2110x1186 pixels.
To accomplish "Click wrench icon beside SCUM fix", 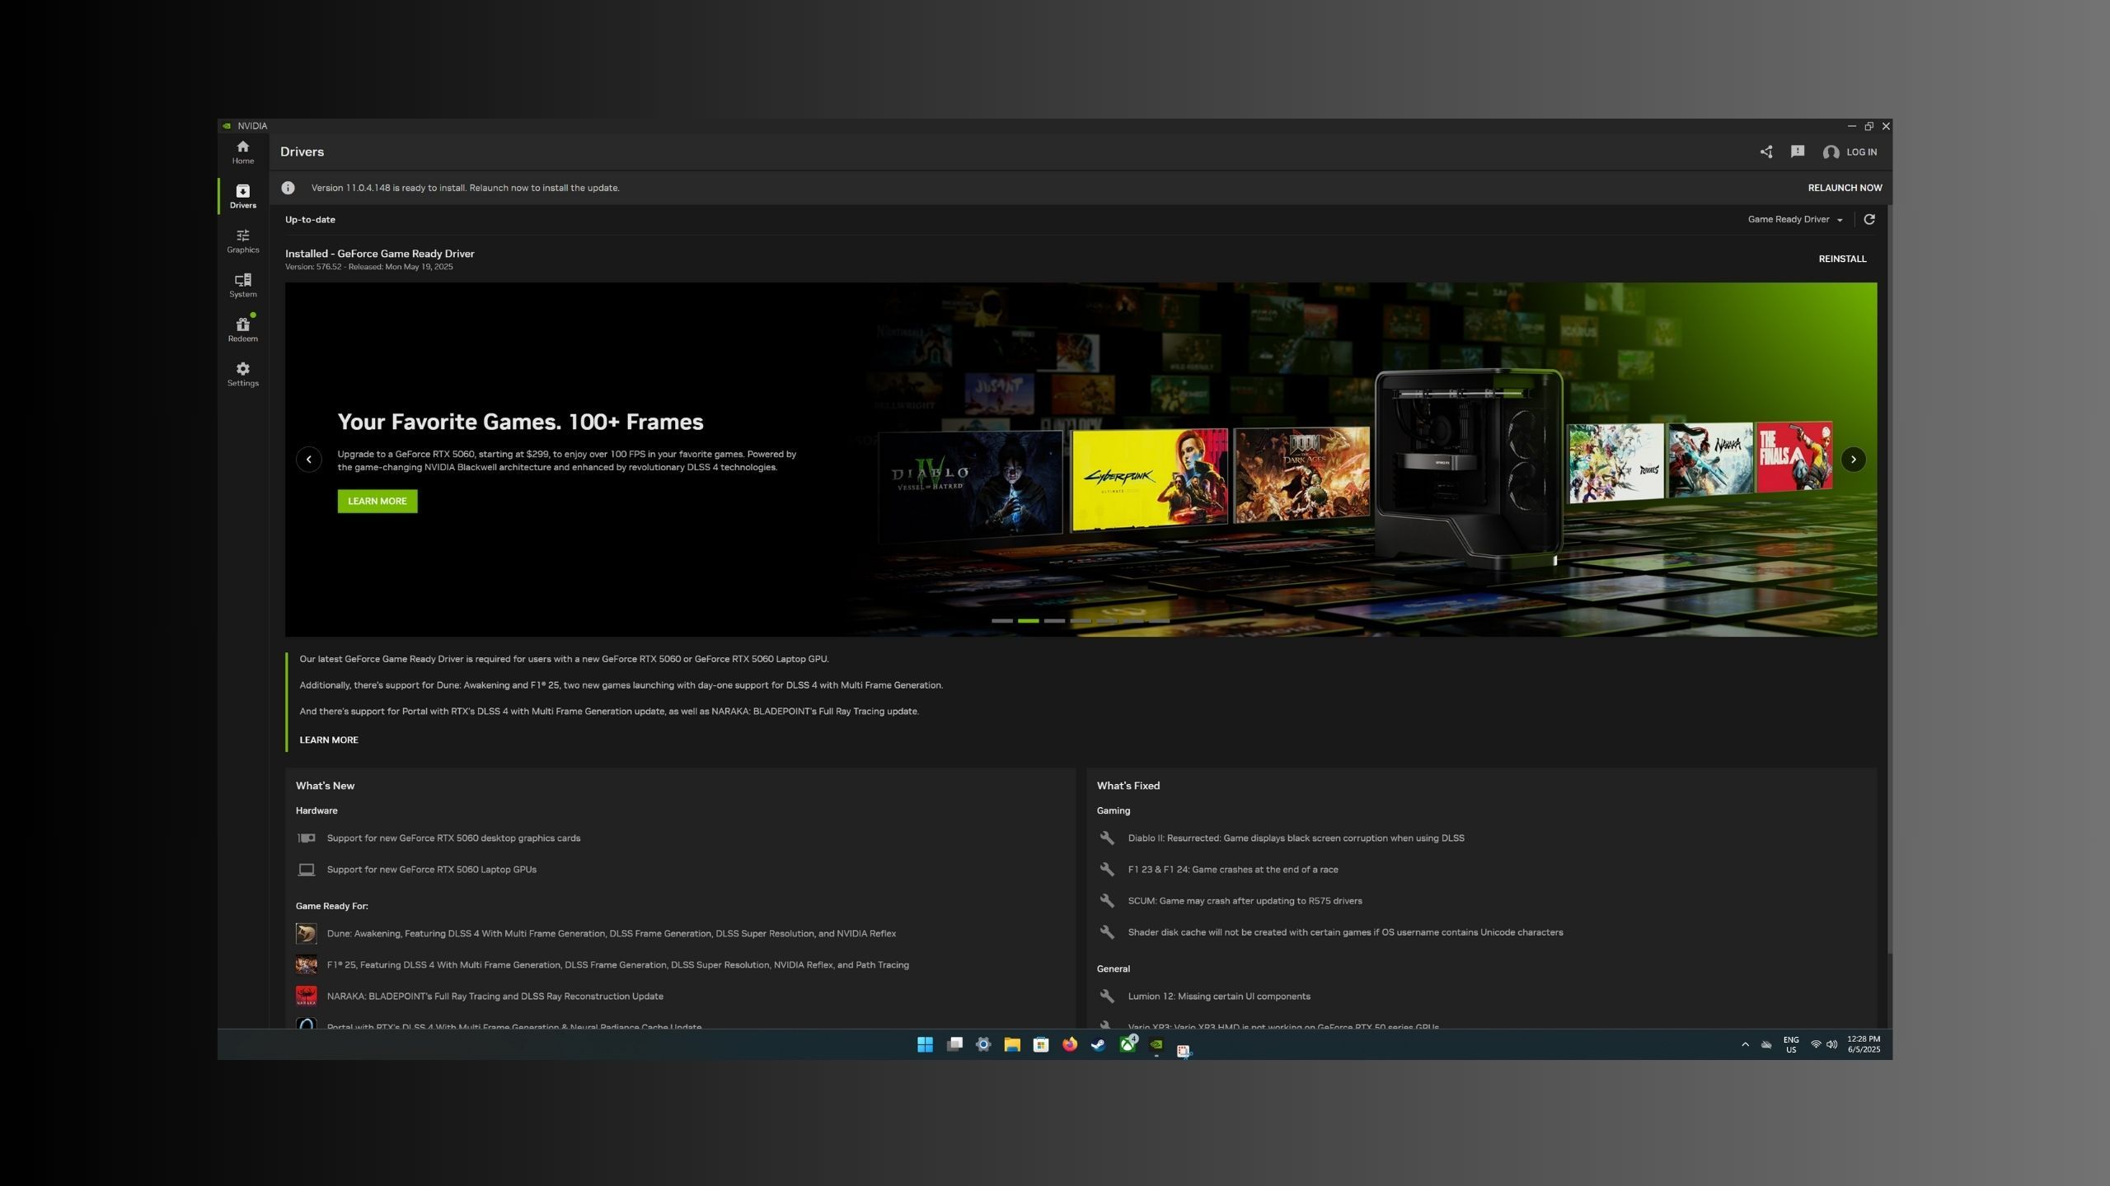I will coord(1107,900).
